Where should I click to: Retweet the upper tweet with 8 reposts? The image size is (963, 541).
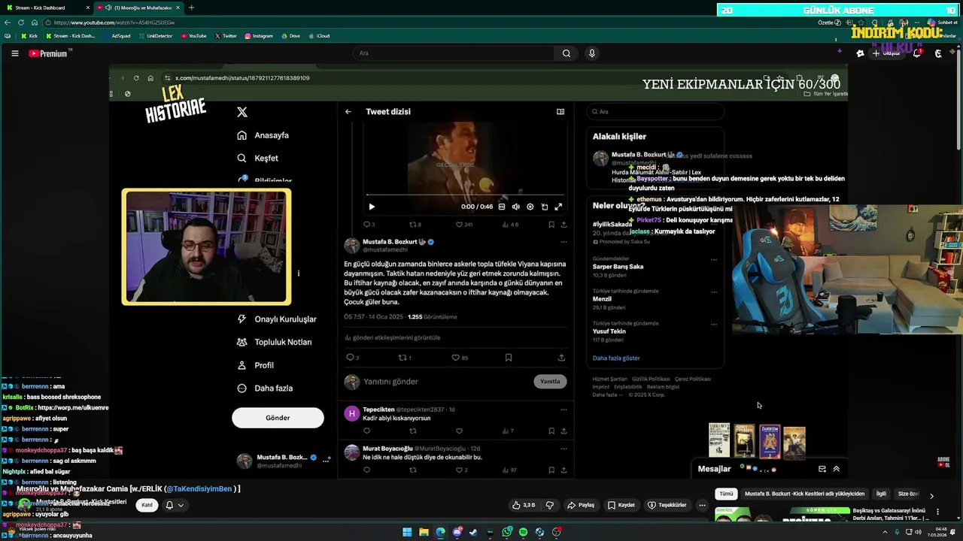pos(415,225)
